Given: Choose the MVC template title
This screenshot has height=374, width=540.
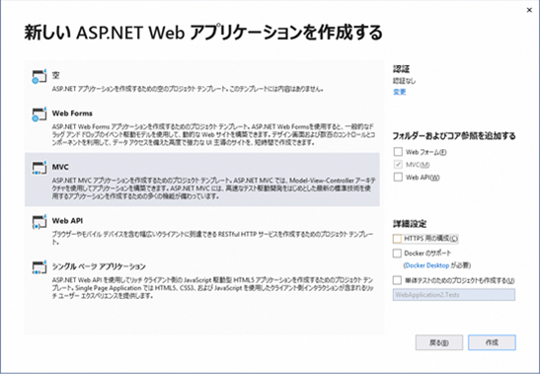Looking at the screenshot, I should 60,167.
